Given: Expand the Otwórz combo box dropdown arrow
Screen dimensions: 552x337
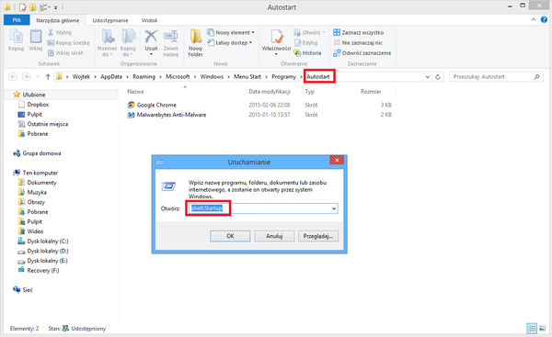Looking at the screenshot, I should pyautogui.click(x=334, y=208).
